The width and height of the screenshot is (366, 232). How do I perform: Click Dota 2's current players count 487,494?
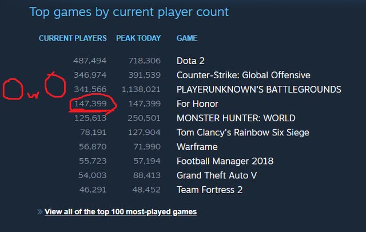pyautogui.click(x=90, y=61)
